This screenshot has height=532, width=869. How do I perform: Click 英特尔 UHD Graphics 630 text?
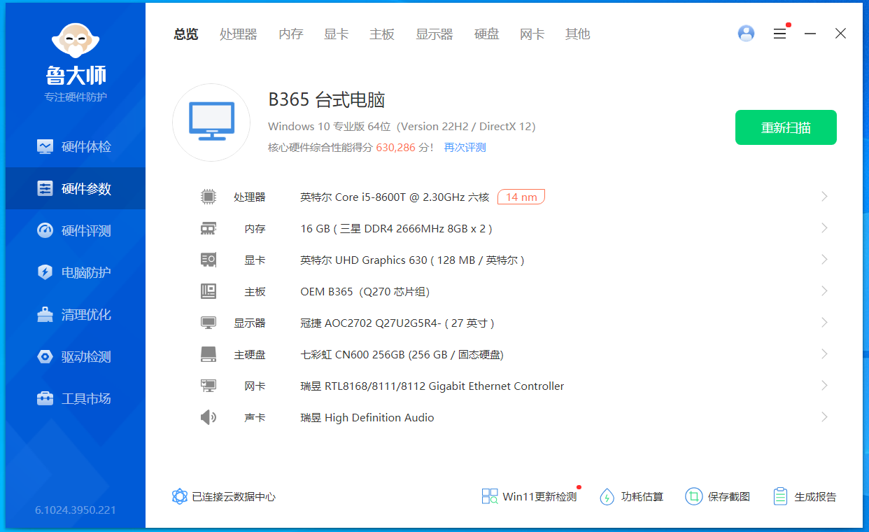coord(412,260)
